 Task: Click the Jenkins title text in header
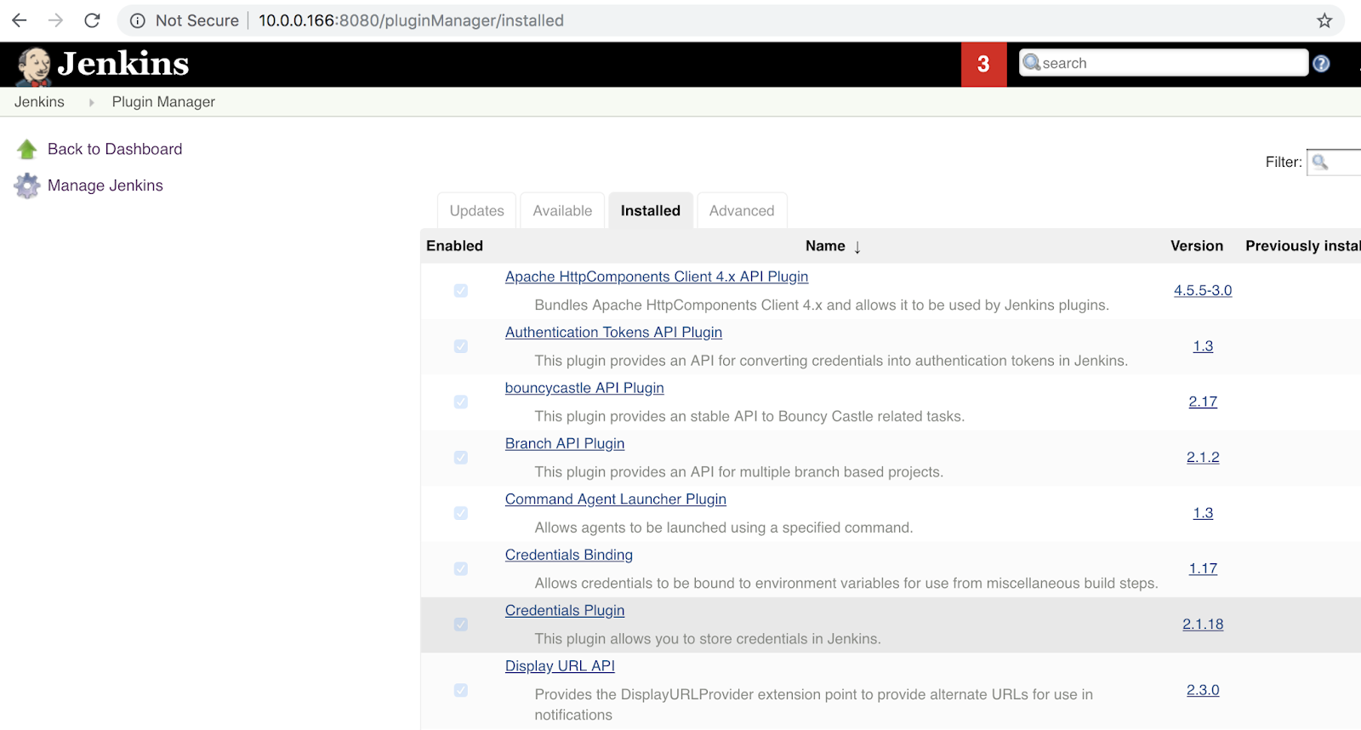pyautogui.click(x=123, y=64)
